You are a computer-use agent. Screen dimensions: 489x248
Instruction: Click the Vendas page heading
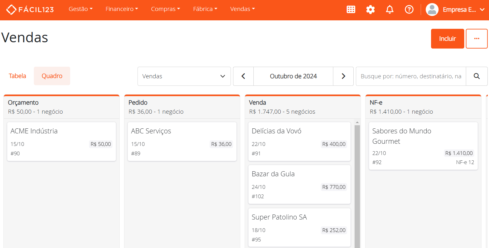25,38
